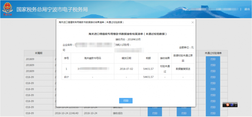Click 54431.57 in the 合计 row
252x117 pixels.
[148, 77]
